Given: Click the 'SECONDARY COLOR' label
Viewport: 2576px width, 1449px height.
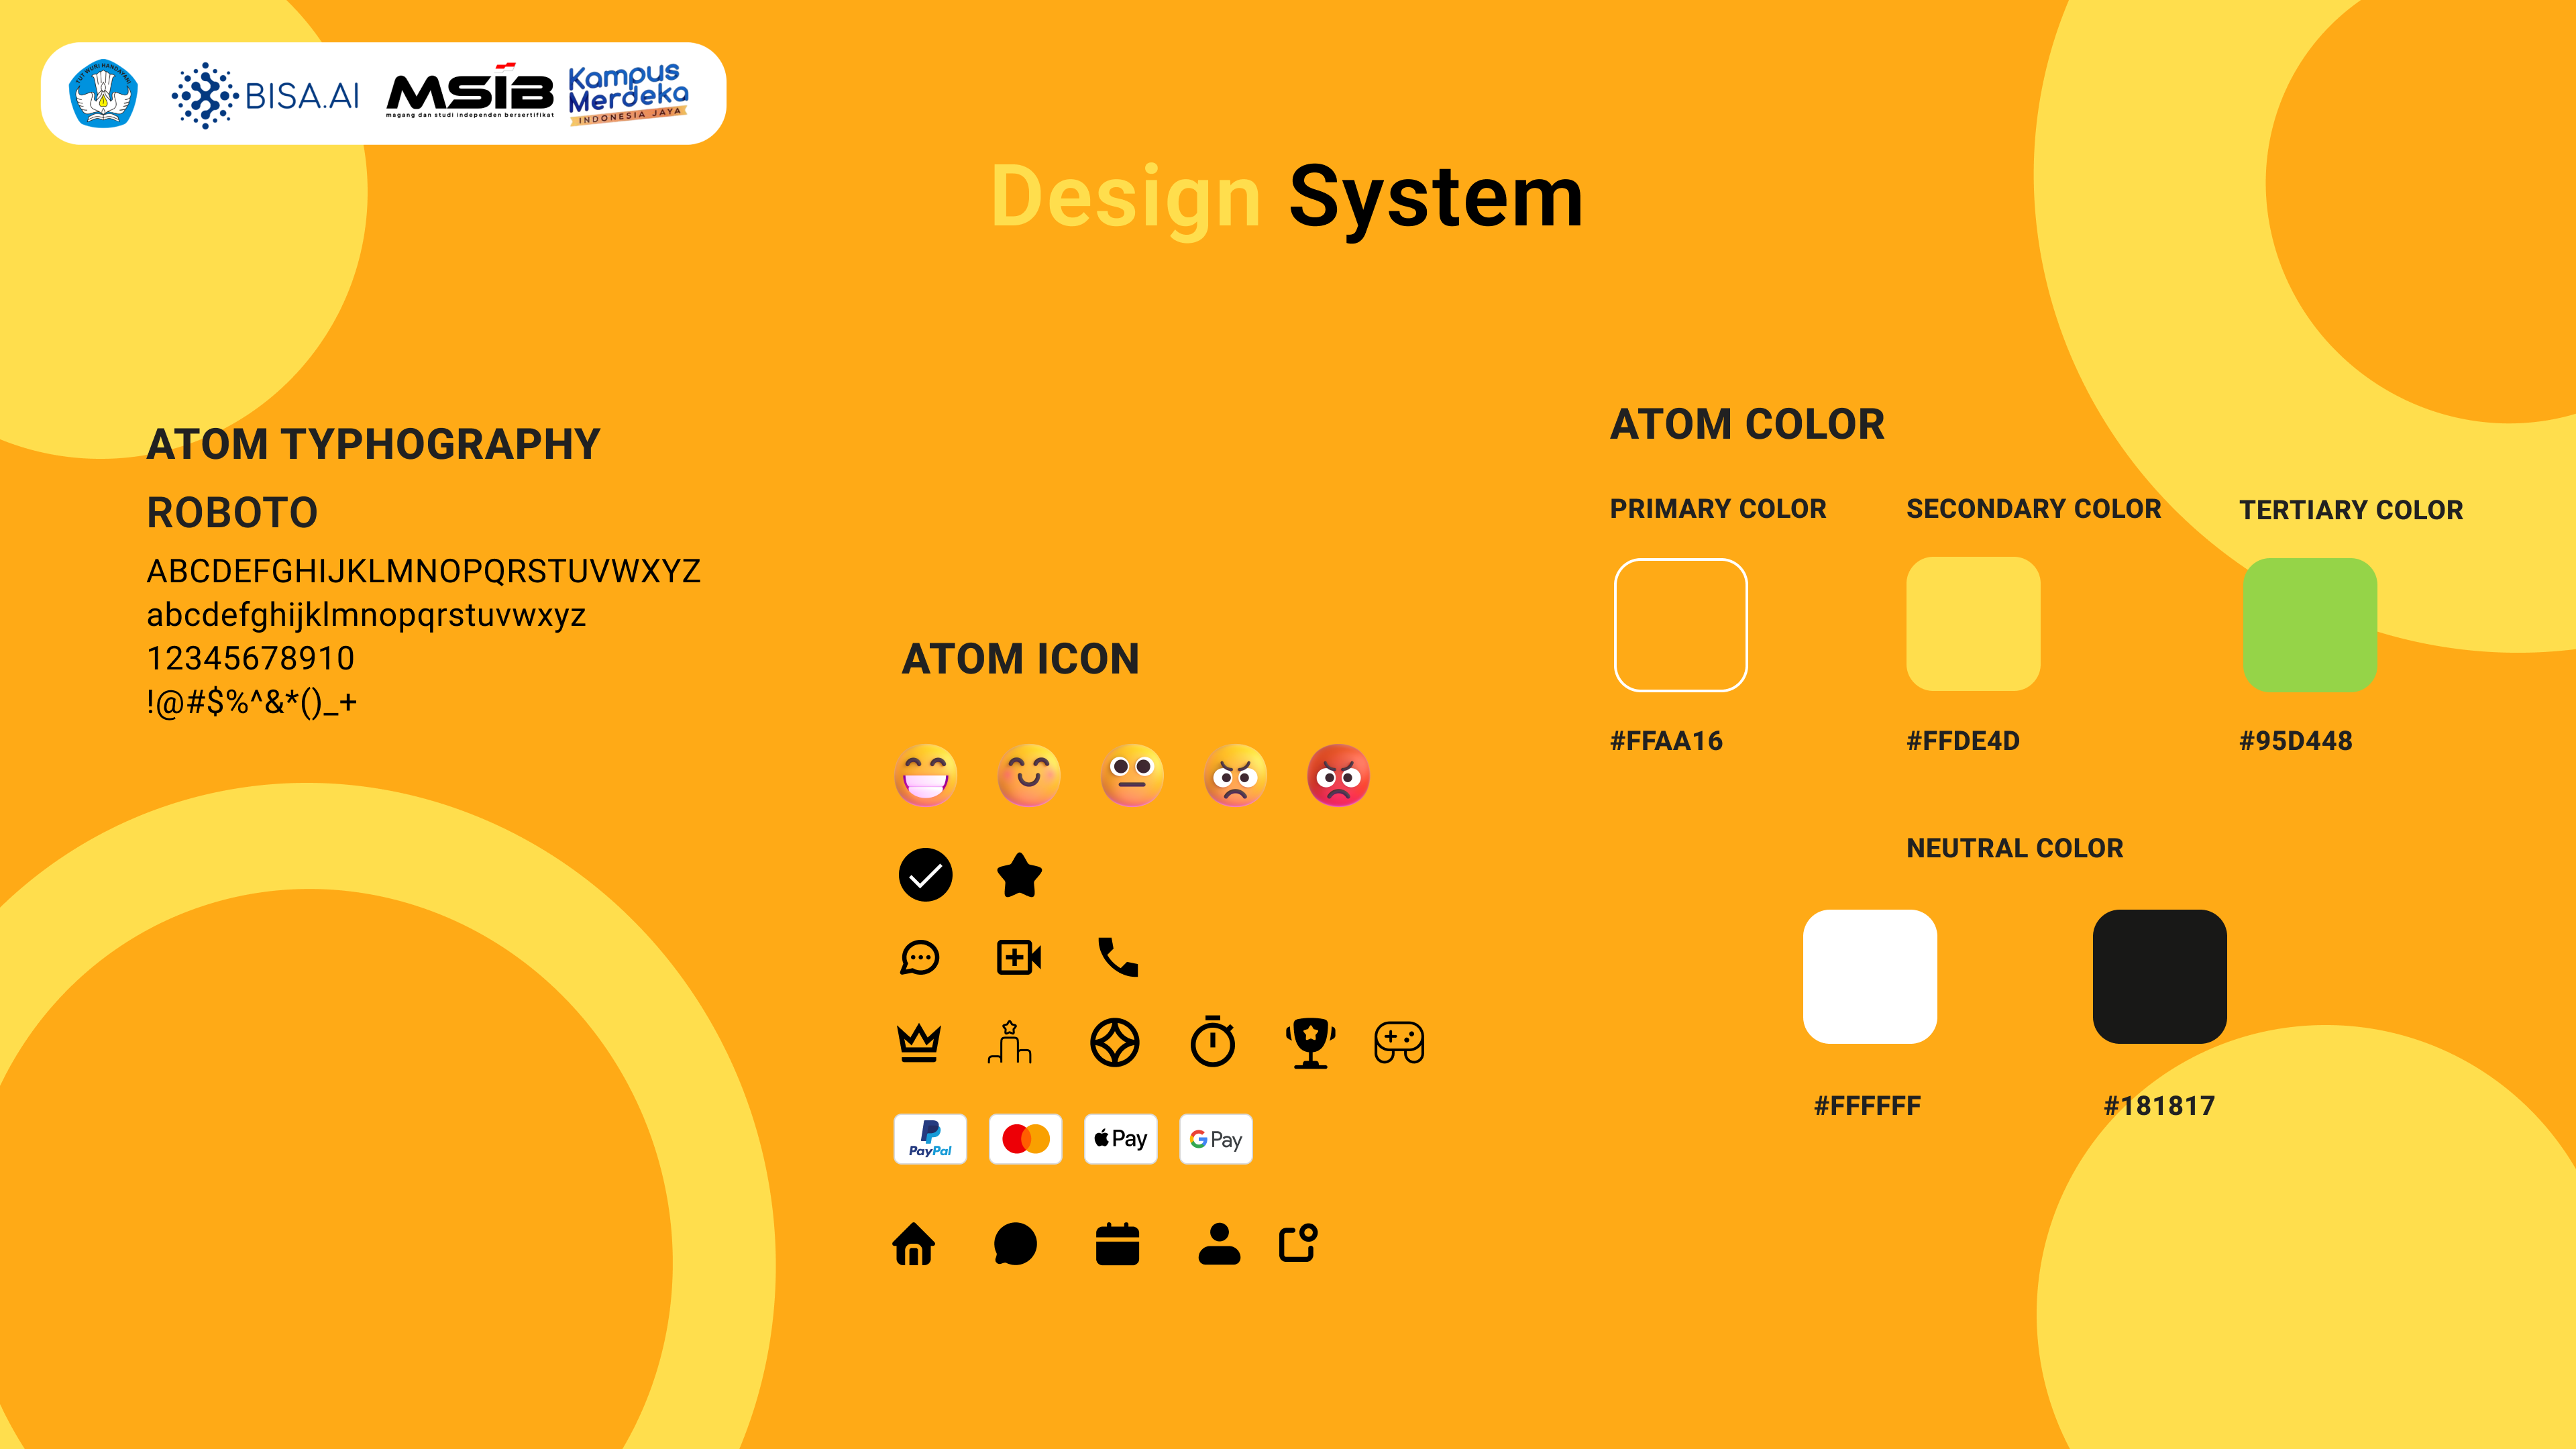Looking at the screenshot, I should [x=2034, y=509].
